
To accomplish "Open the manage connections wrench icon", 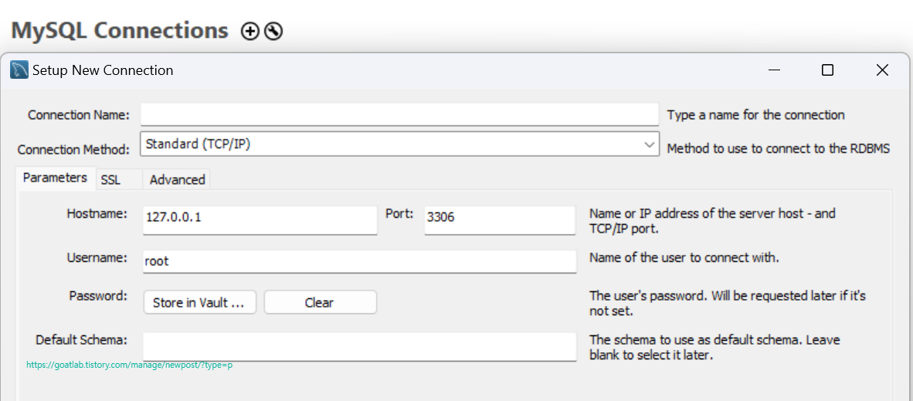I will 273,31.
